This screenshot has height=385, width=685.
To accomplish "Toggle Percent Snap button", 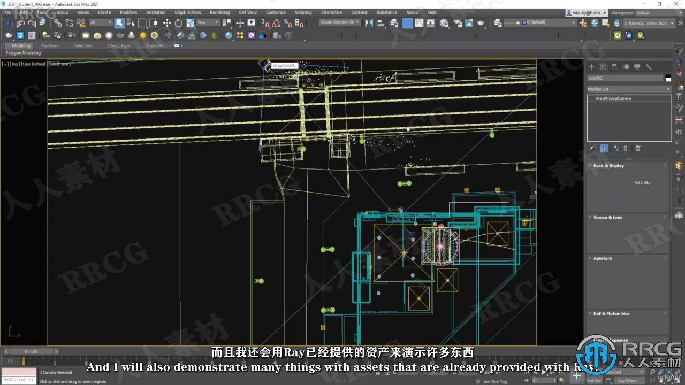I will (288, 23).
